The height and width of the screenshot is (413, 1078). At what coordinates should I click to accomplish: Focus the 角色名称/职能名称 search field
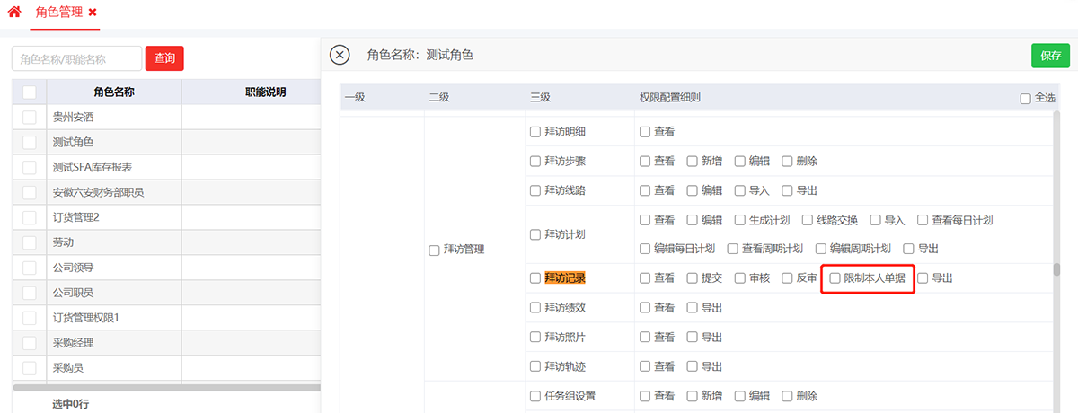tap(76, 58)
